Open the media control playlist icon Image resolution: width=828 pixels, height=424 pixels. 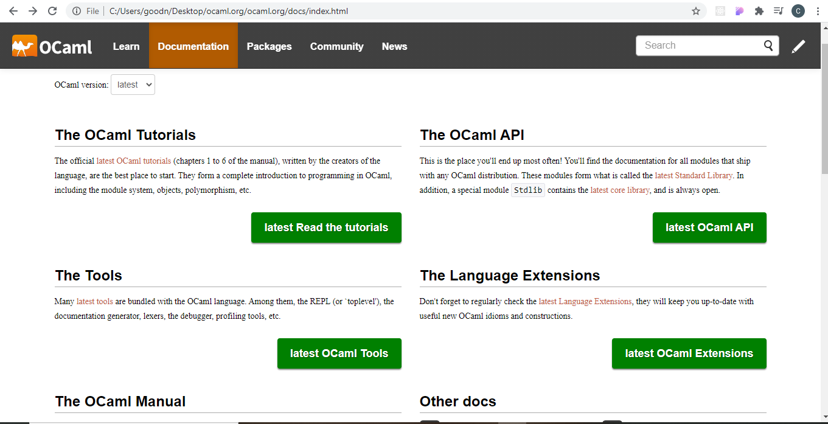pyautogui.click(x=778, y=11)
